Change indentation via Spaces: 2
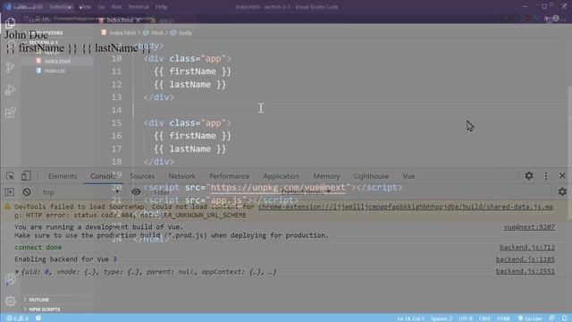Image resolution: width=572 pixels, height=322 pixels. tap(441, 318)
